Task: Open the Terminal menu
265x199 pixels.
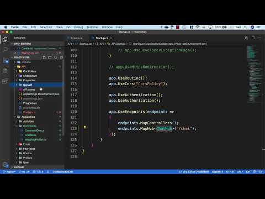Action: [92, 27]
